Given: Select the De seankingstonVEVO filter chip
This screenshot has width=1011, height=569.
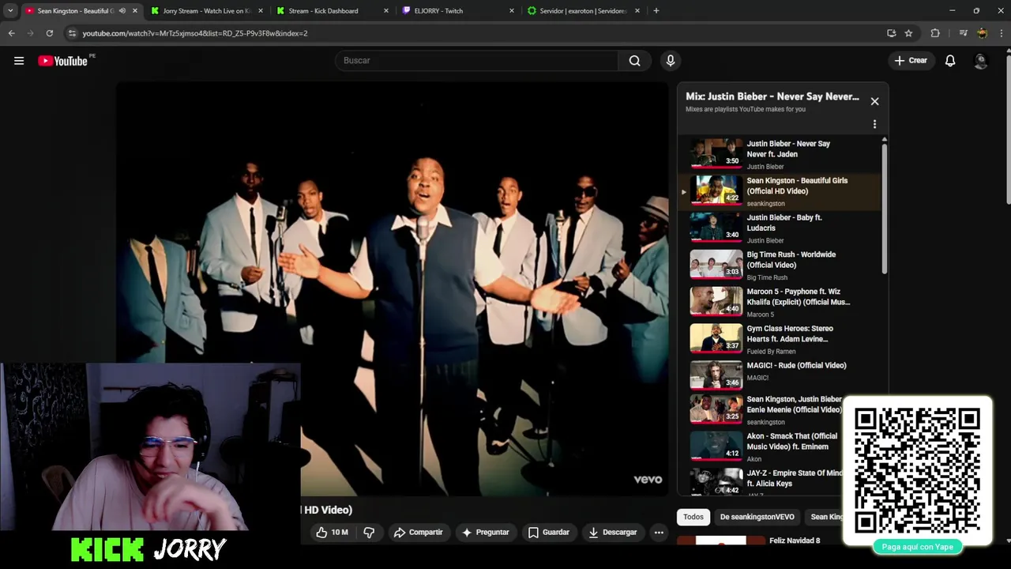Looking at the screenshot, I should tap(757, 517).
